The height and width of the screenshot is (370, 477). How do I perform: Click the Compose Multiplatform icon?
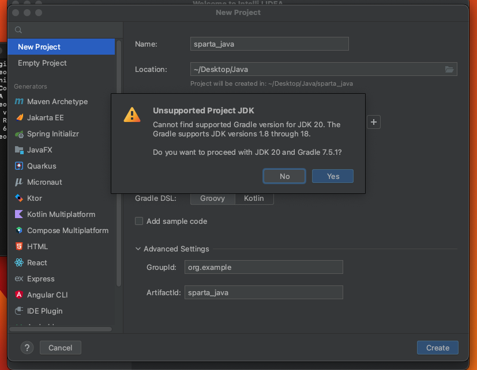click(x=19, y=230)
